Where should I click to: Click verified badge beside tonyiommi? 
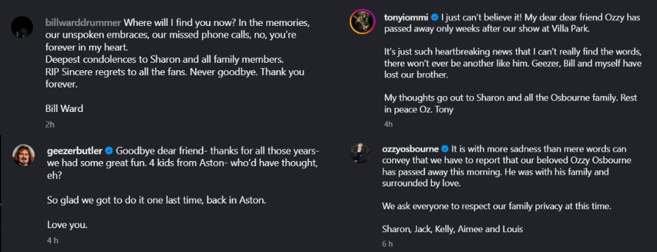435,17
